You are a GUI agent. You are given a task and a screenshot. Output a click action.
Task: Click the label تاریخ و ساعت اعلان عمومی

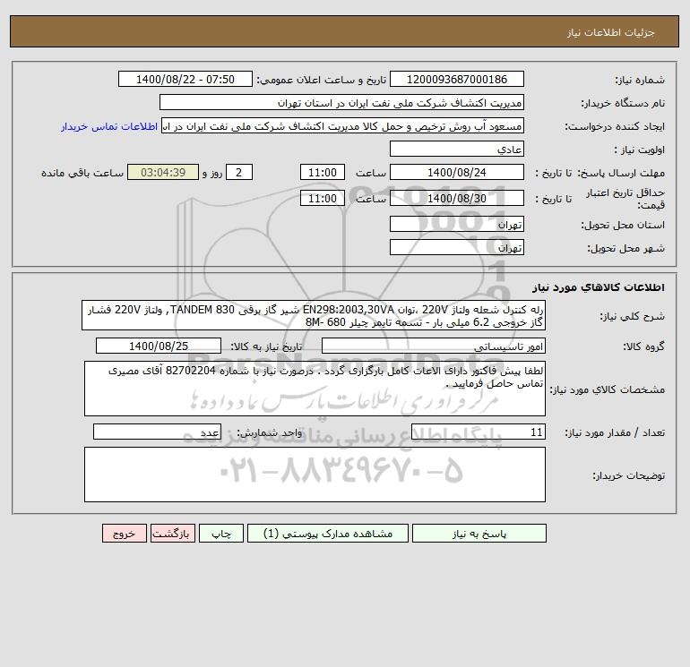coord(321,80)
